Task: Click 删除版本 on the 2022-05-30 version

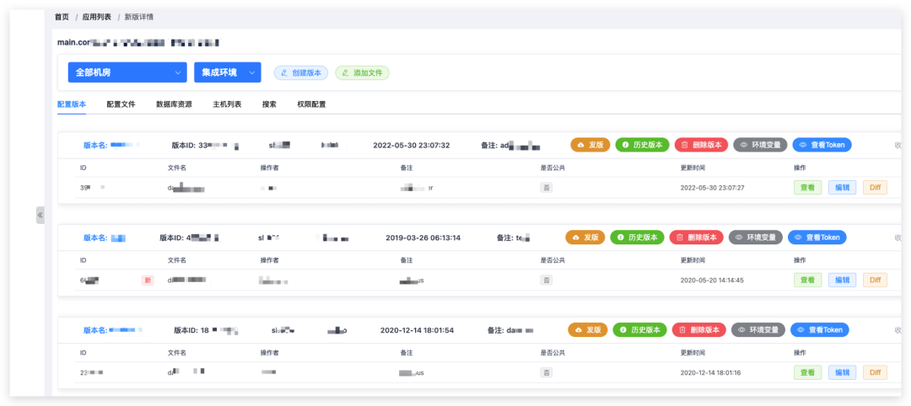Action: pos(701,145)
